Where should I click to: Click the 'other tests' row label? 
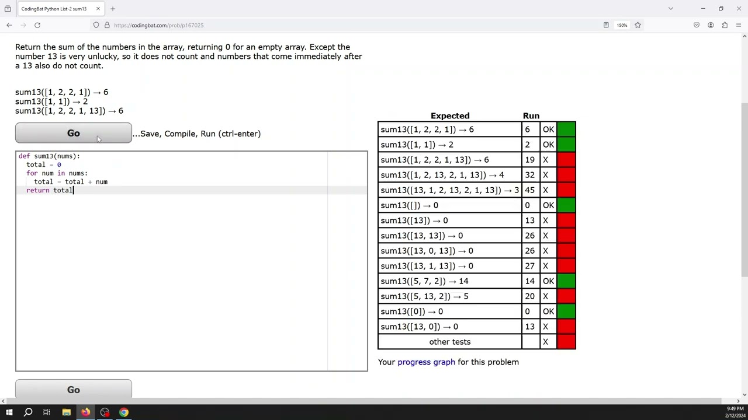[449, 342]
